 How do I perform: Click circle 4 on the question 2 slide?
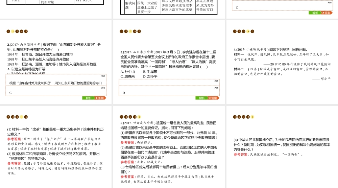[x=22, y=31]
